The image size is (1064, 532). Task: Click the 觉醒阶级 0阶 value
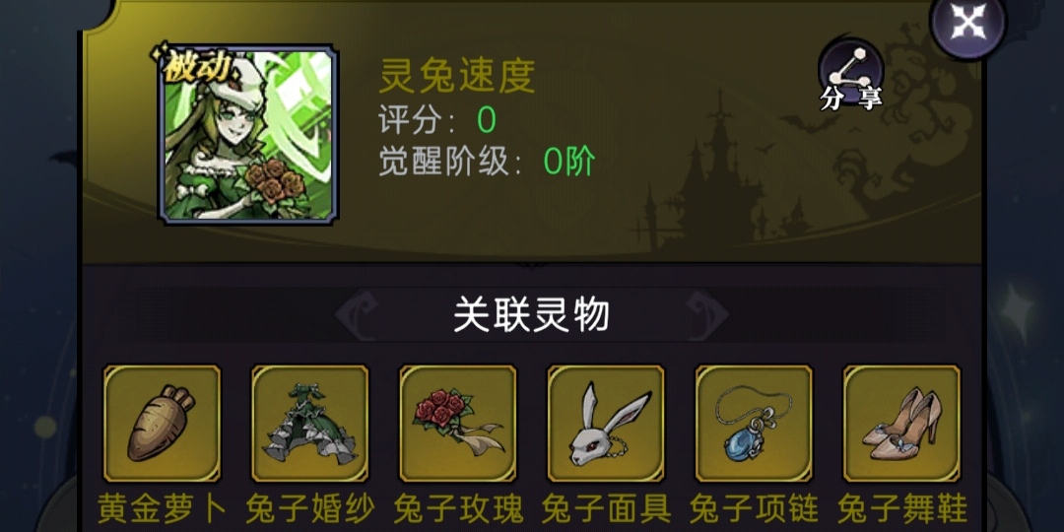[x=569, y=163]
